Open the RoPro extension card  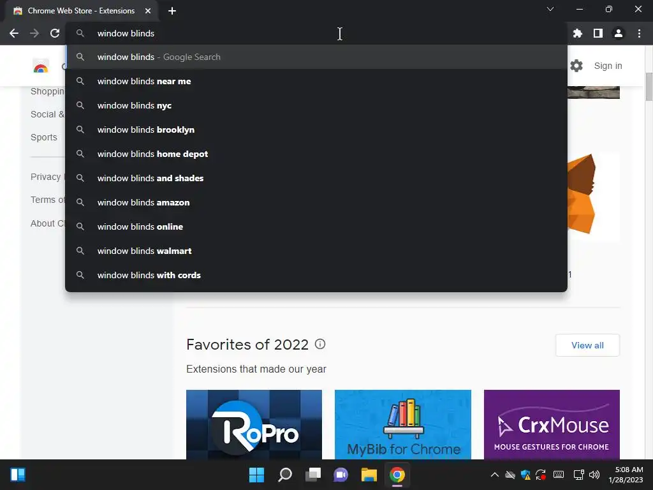coord(254,424)
